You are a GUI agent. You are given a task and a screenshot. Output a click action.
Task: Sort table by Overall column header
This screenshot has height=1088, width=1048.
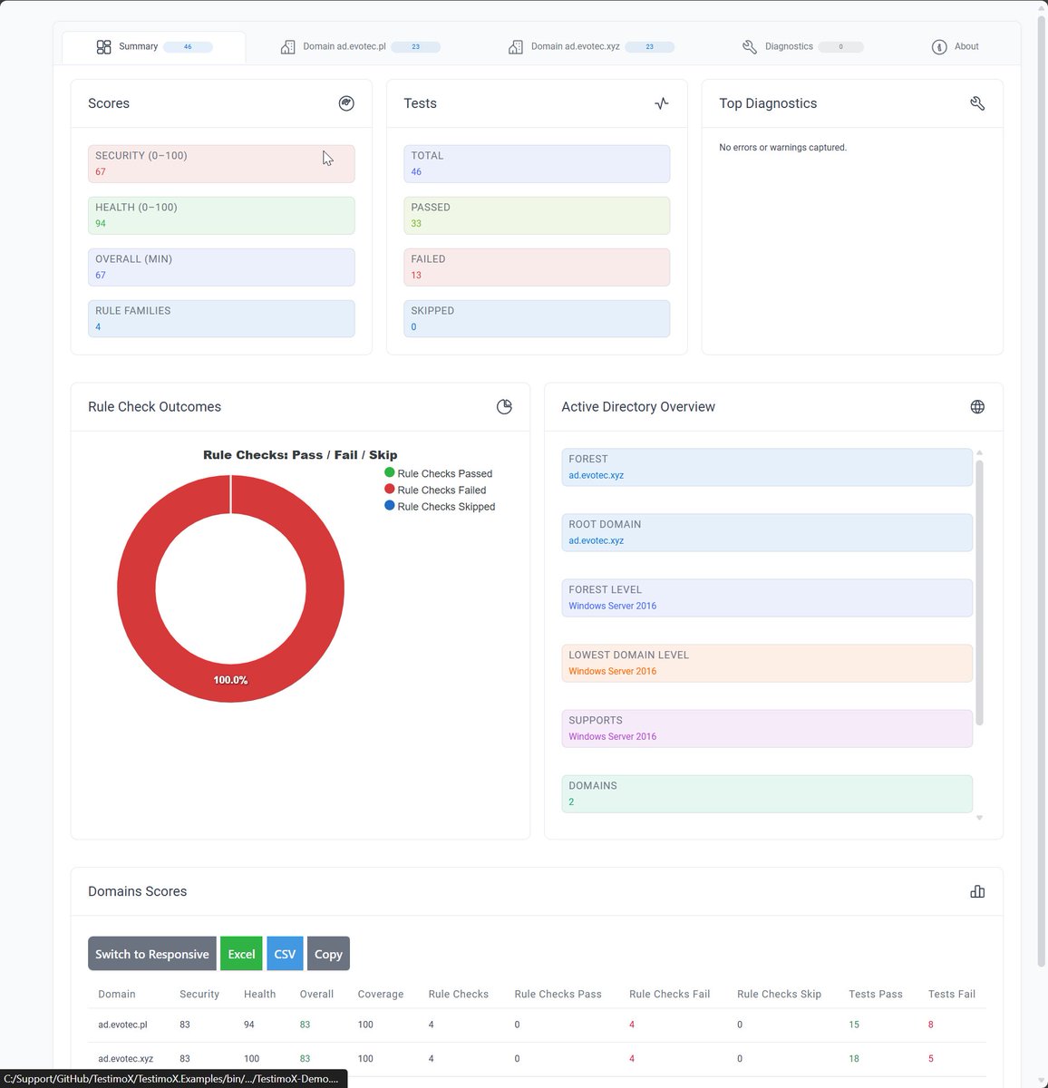click(x=316, y=994)
